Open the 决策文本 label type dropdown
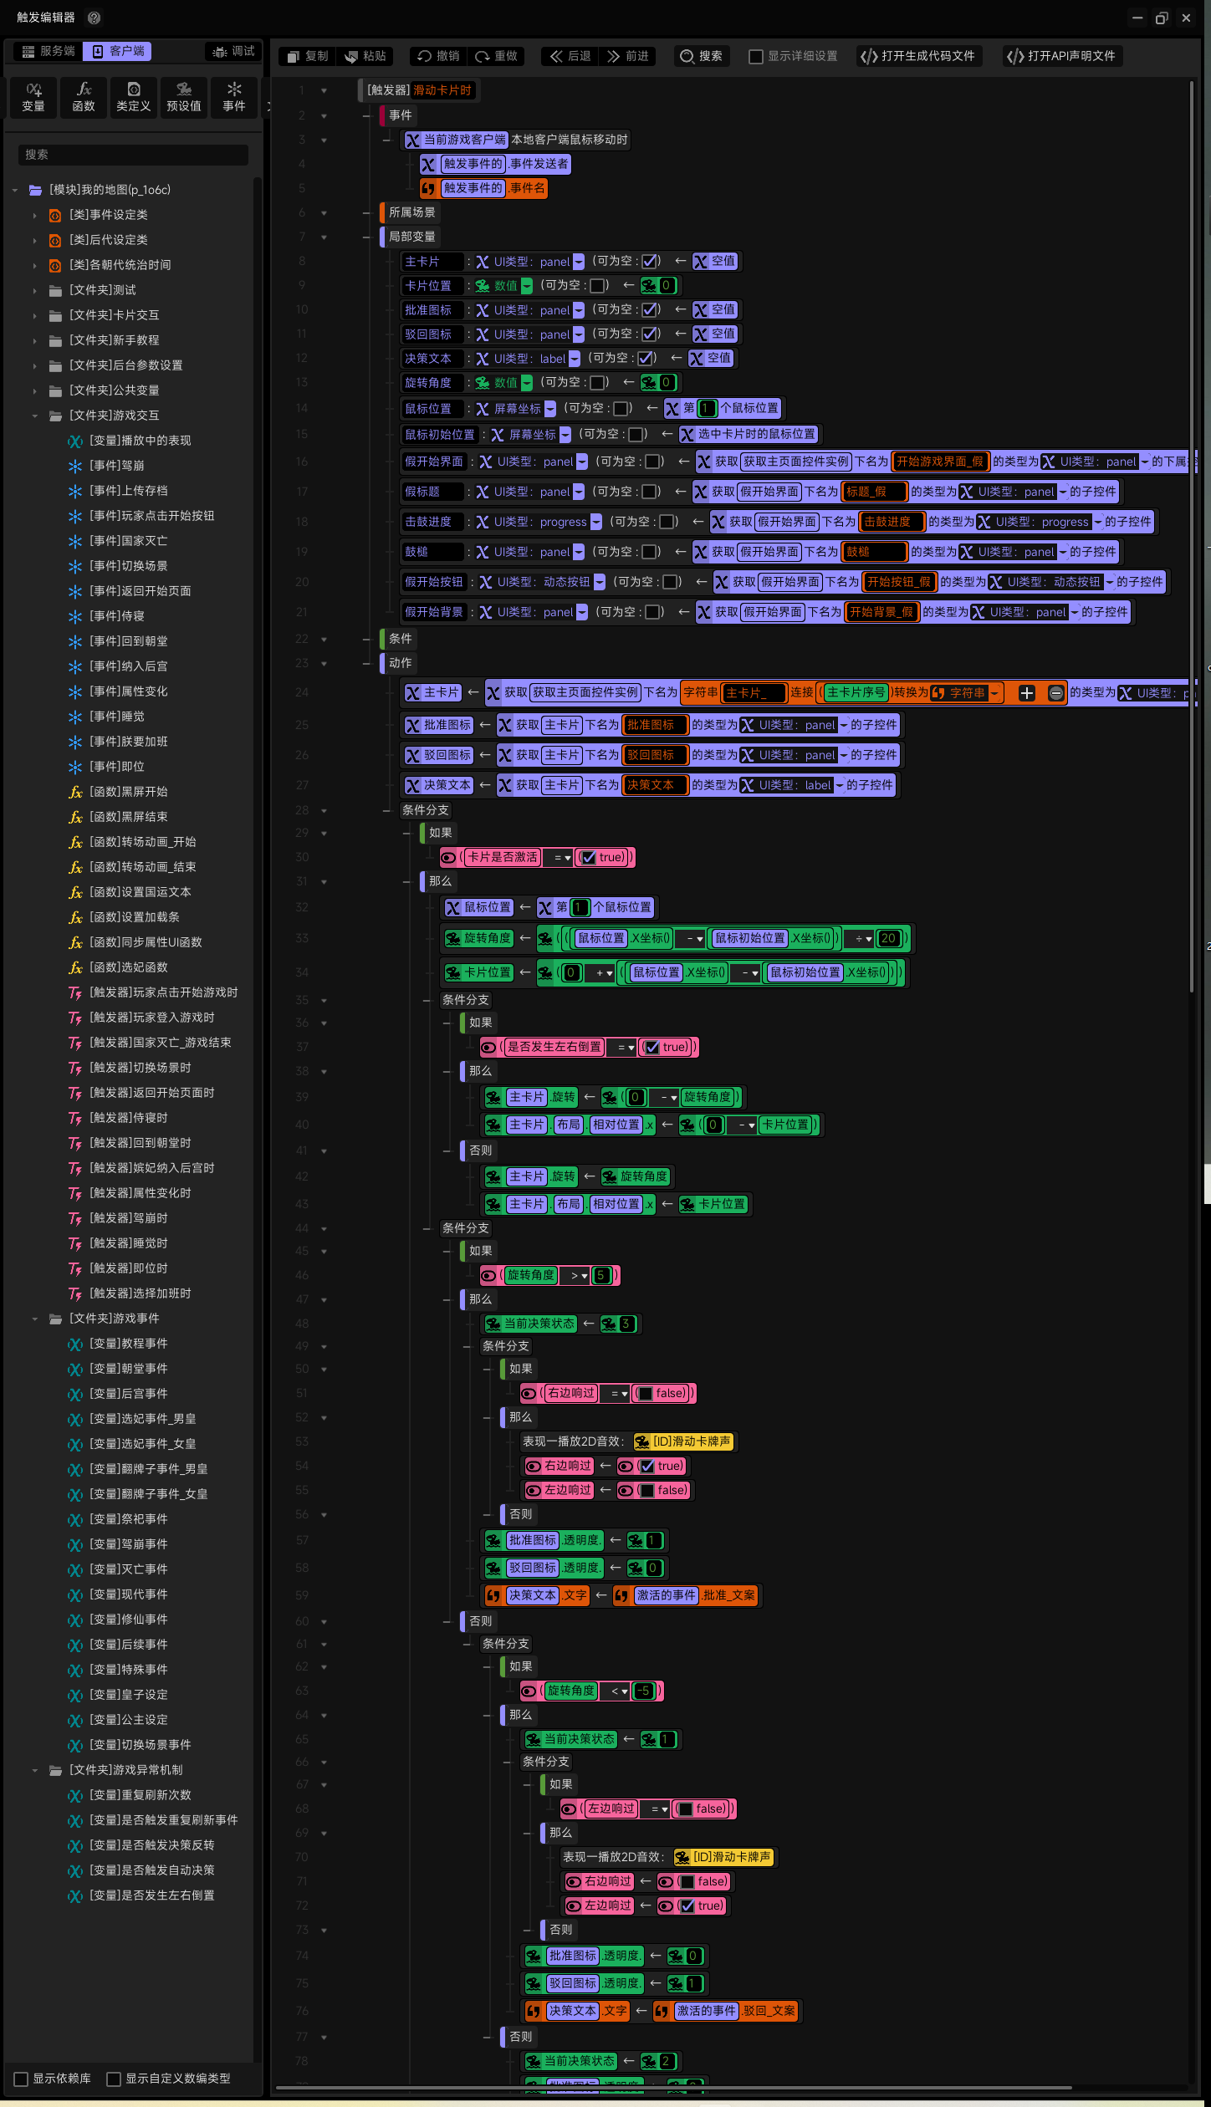Screen dimensions: 1211x2107 point(575,359)
